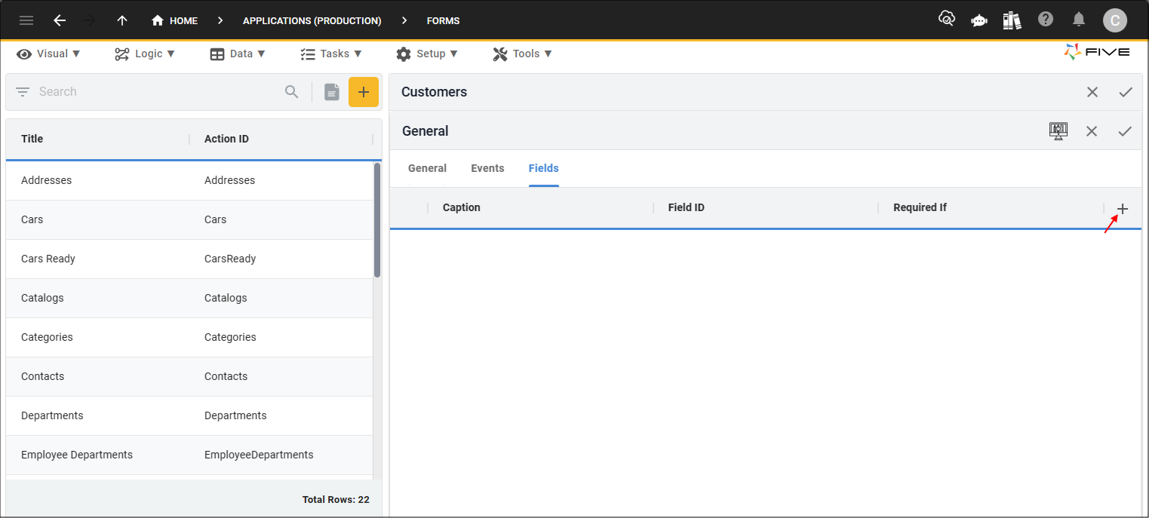Go to APPLICATIONS (PRODUCTION) breadcrumb
Image resolution: width=1149 pixels, height=518 pixels.
click(312, 20)
